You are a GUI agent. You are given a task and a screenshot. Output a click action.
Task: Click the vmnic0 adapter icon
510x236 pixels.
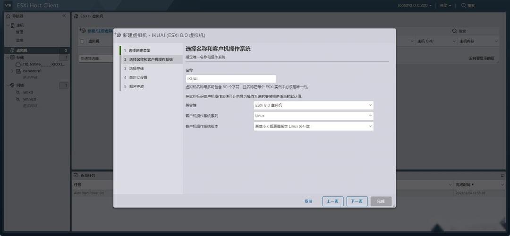18,100
